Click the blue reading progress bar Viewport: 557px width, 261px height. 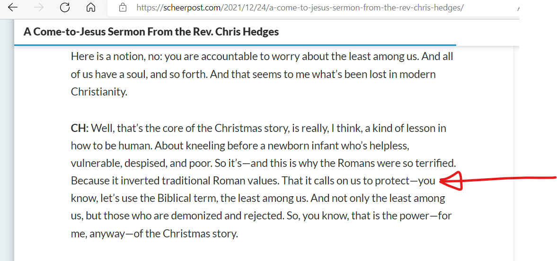235,45
